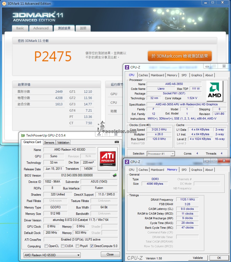
Task: Click the ATI CrossFire status field
Action: tap(81, 239)
